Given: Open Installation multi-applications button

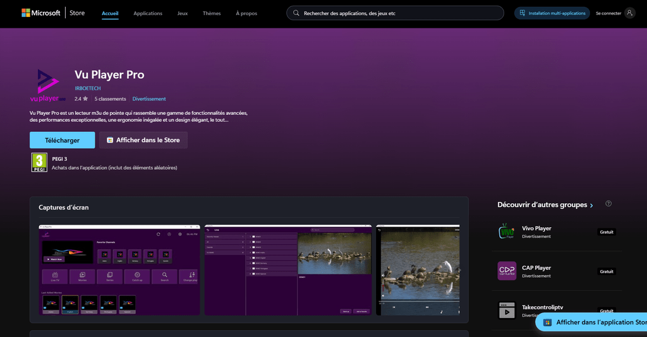Looking at the screenshot, I should click(552, 13).
